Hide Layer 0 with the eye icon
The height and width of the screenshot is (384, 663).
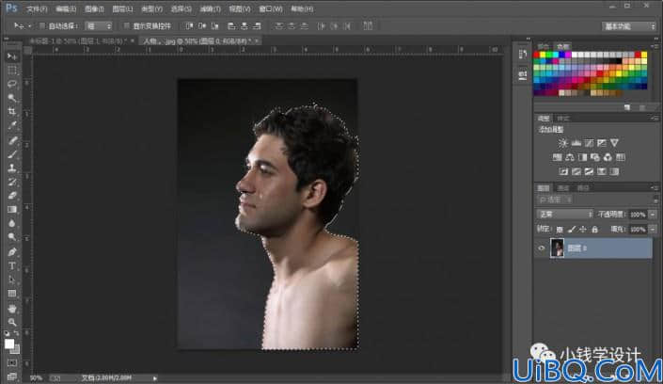(x=542, y=248)
